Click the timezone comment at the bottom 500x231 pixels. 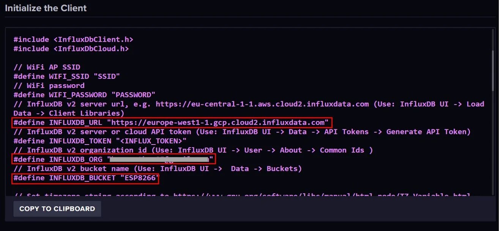241,195
